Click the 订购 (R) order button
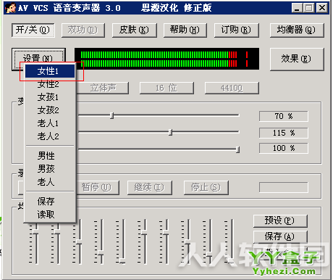This screenshot has height=280, width=333. pyautogui.click(x=237, y=30)
